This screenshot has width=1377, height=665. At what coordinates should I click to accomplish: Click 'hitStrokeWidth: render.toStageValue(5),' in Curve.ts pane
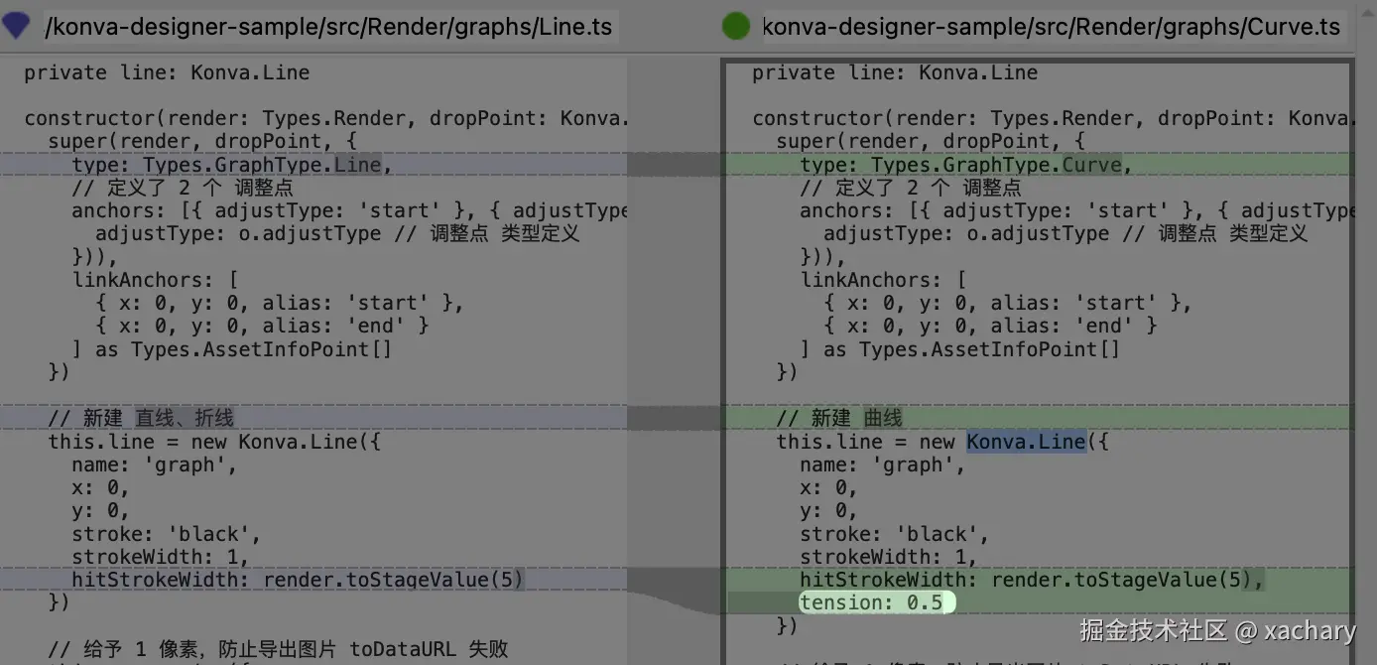1032,580
